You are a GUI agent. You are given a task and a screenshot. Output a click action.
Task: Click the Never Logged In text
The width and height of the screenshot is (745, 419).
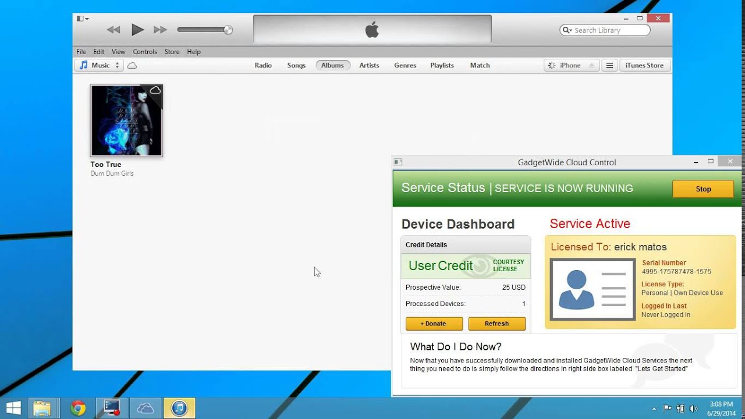[666, 315]
